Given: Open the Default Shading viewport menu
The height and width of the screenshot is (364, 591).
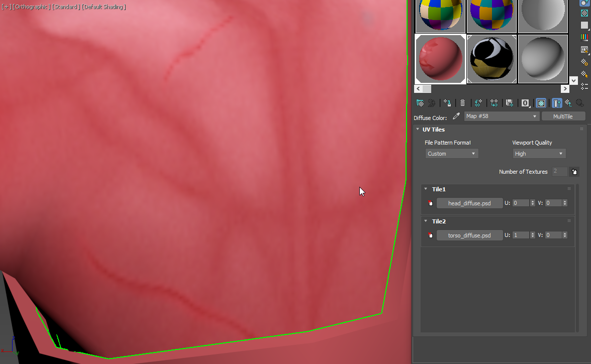Looking at the screenshot, I should (x=104, y=7).
